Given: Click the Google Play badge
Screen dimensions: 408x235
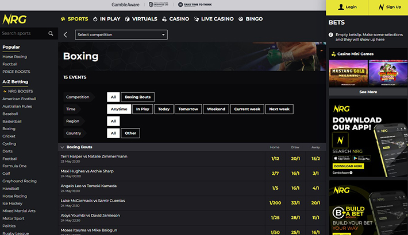Looking at the screenshot, I should tap(361, 158).
